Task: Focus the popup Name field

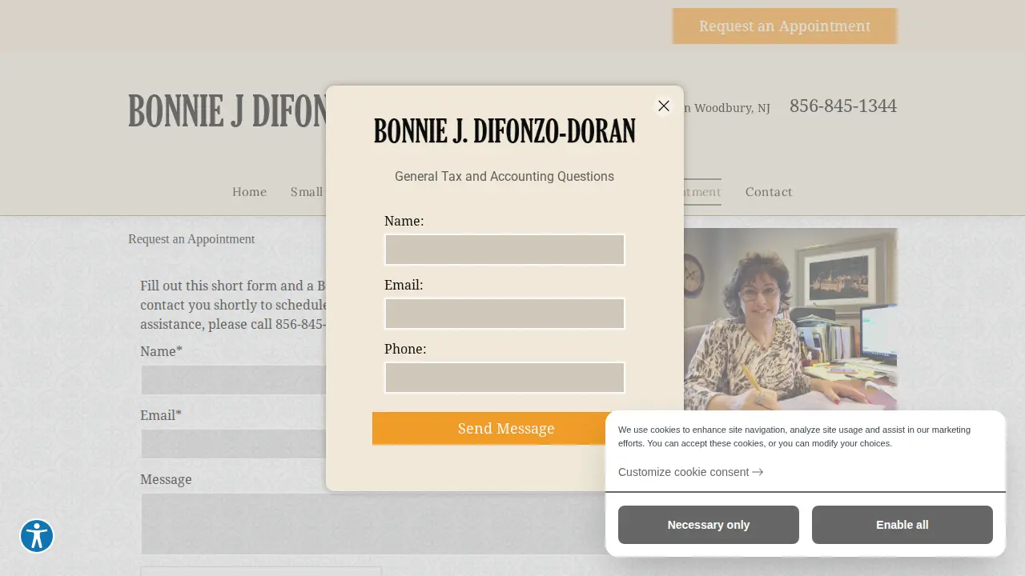Action: coord(504,250)
